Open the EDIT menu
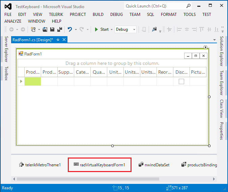This screenshot has width=228, height=192. (22, 15)
